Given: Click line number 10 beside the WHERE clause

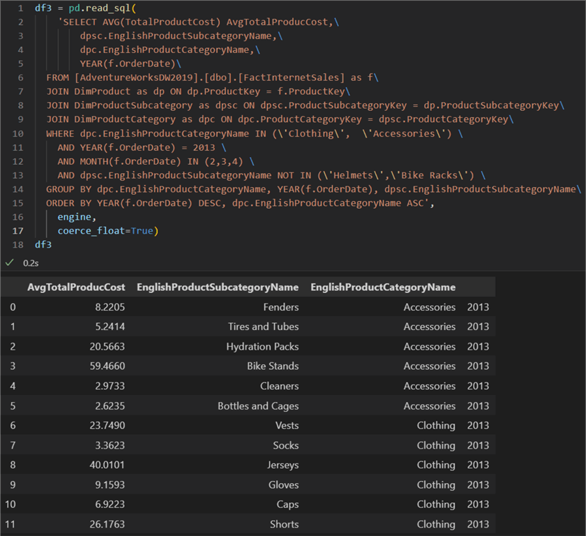Looking at the screenshot, I should [17, 133].
